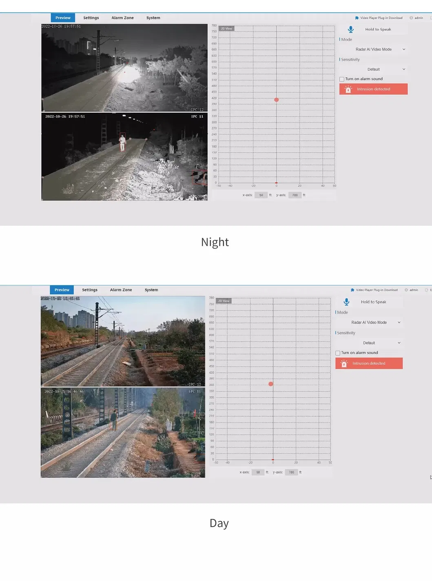Click the x-axis input field in Night panel

(x=261, y=195)
